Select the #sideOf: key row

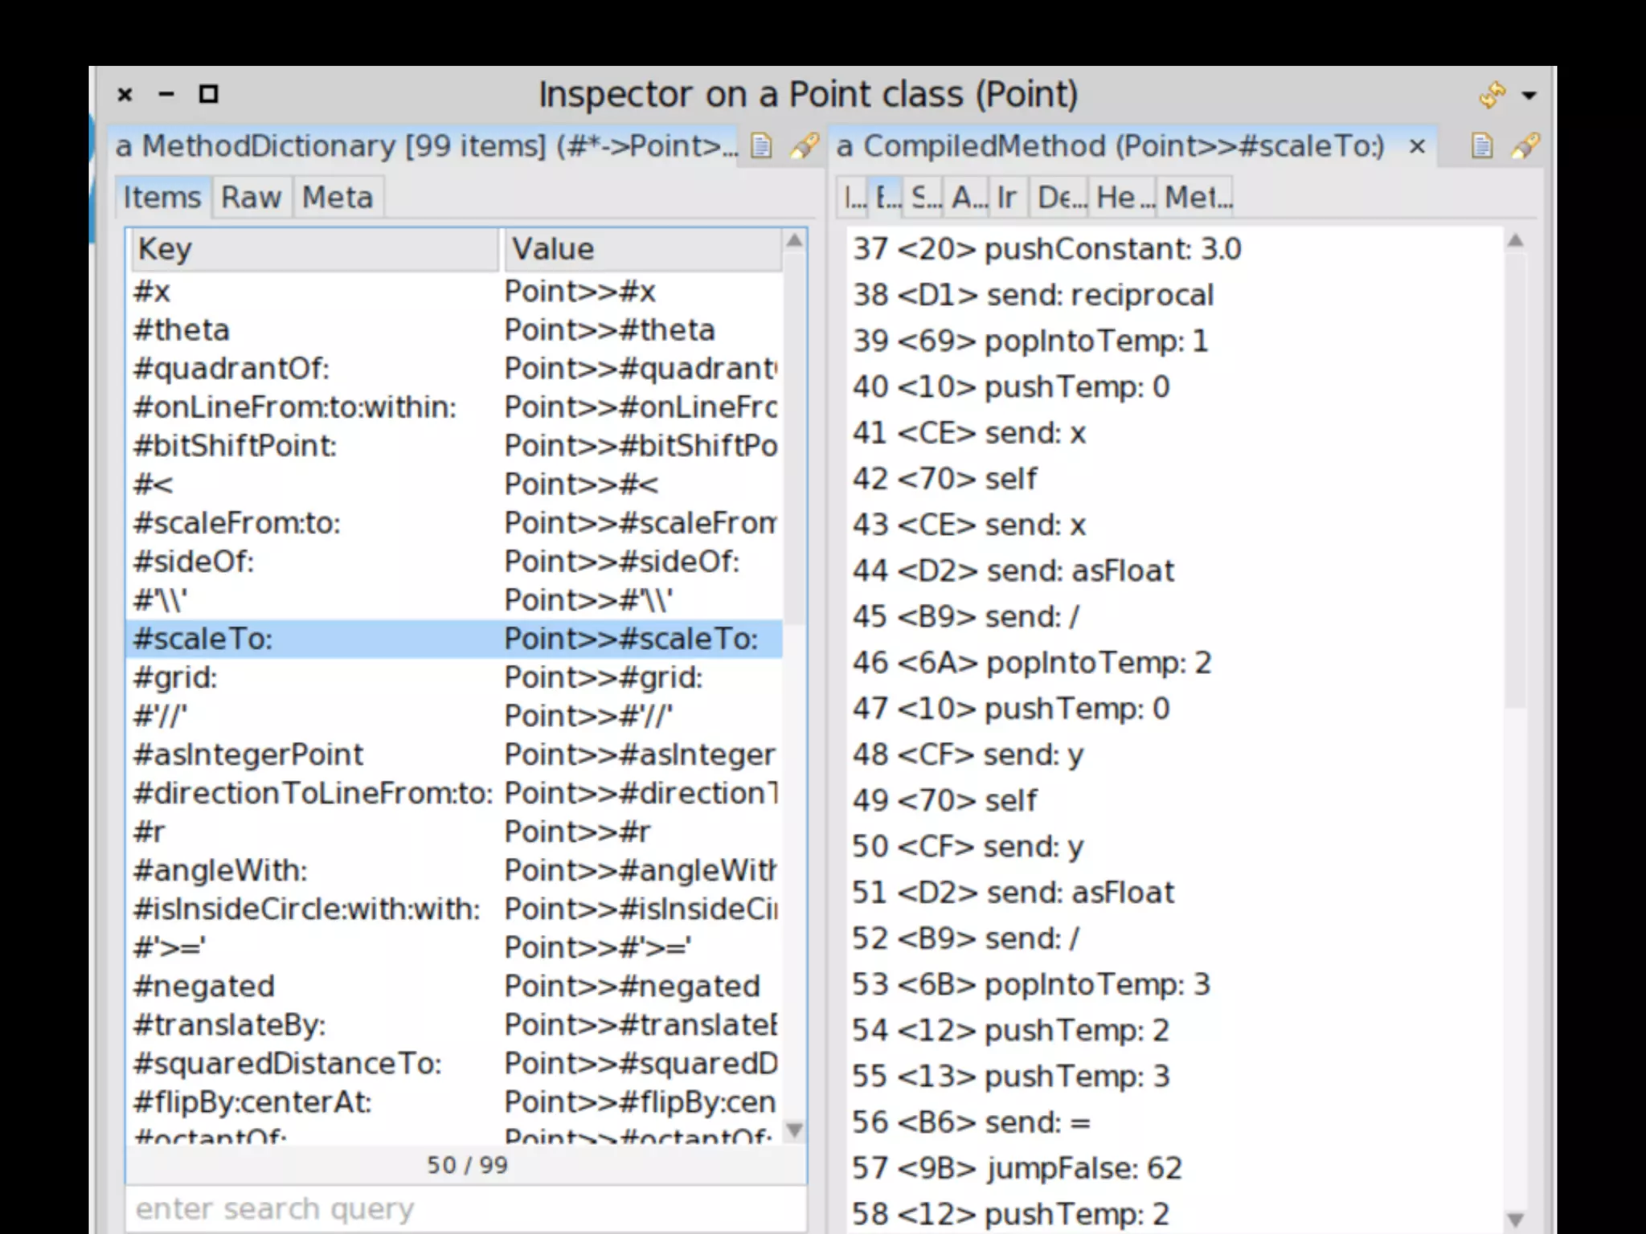(x=454, y=562)
